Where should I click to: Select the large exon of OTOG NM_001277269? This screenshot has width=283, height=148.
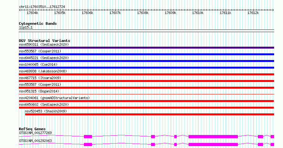coord(213,137)
